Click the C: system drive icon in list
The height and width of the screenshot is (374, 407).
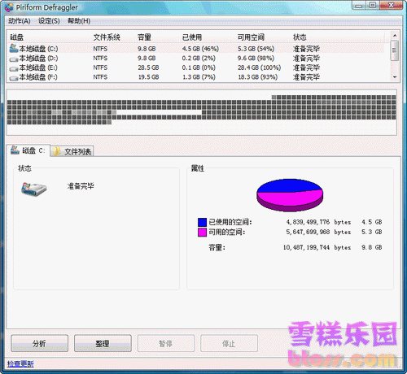[14, 49]
